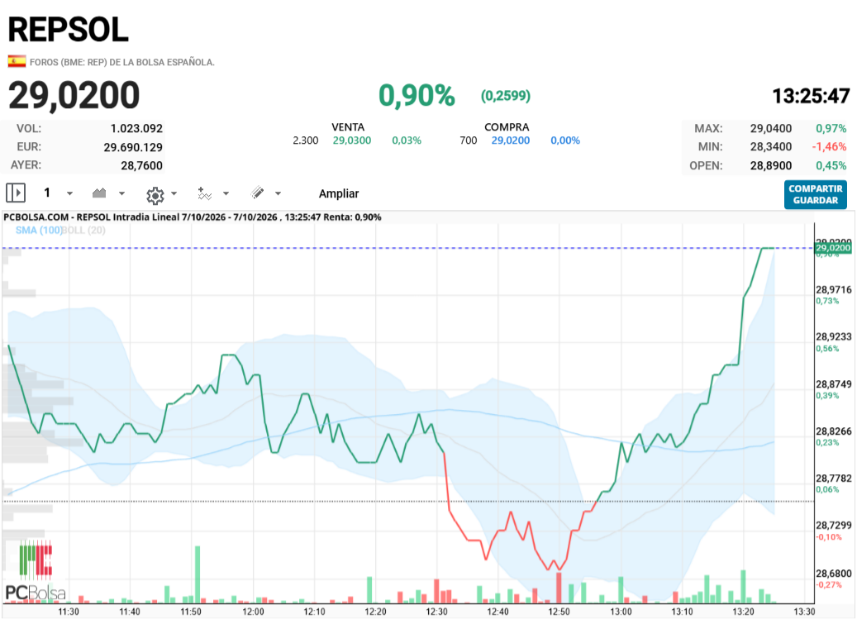Click the large green 0,90% change
857x619 pixels.
click(x=417, y=96)
